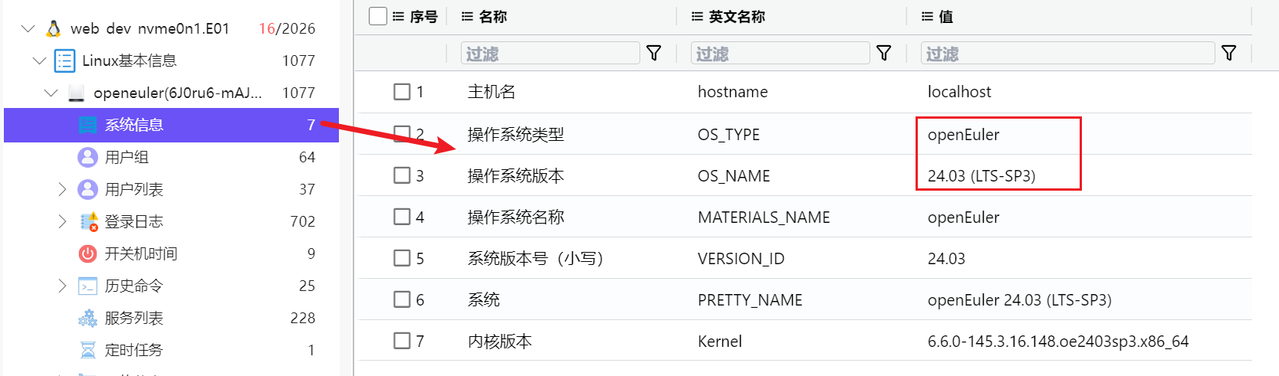The height and width of the screenshot is (376, 1279).
Task: Click the menu icon beside the 英文名称 header
Action: pyautogui.click(x=697, y=16)
